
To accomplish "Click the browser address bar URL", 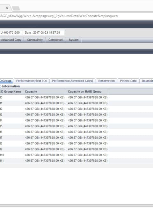I will tap(59, 16).
